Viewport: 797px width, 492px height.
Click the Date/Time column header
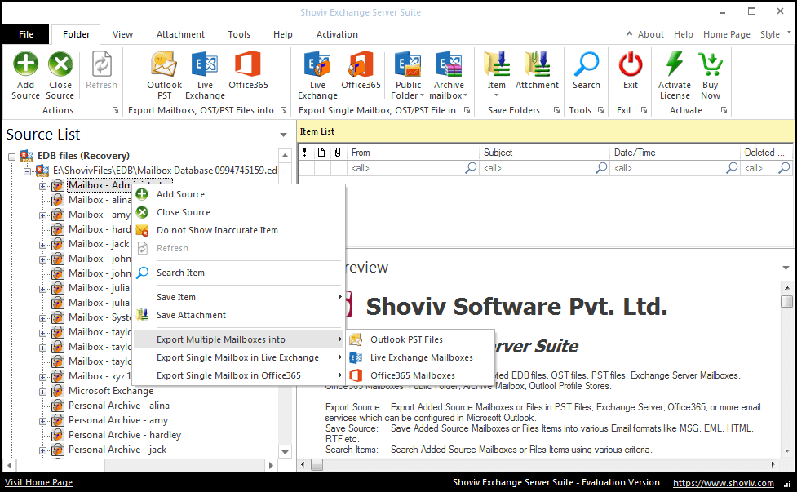[x=675, y=153]
